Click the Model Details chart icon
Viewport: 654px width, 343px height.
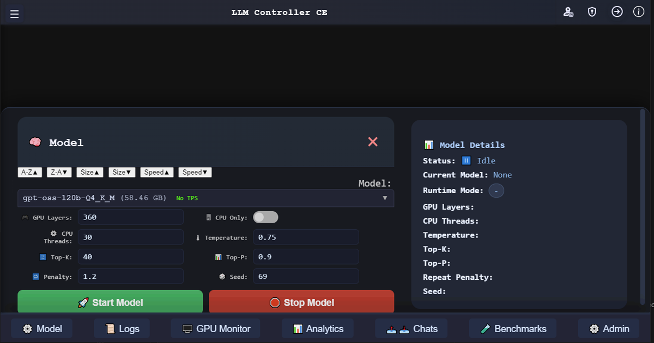[429, 145]
